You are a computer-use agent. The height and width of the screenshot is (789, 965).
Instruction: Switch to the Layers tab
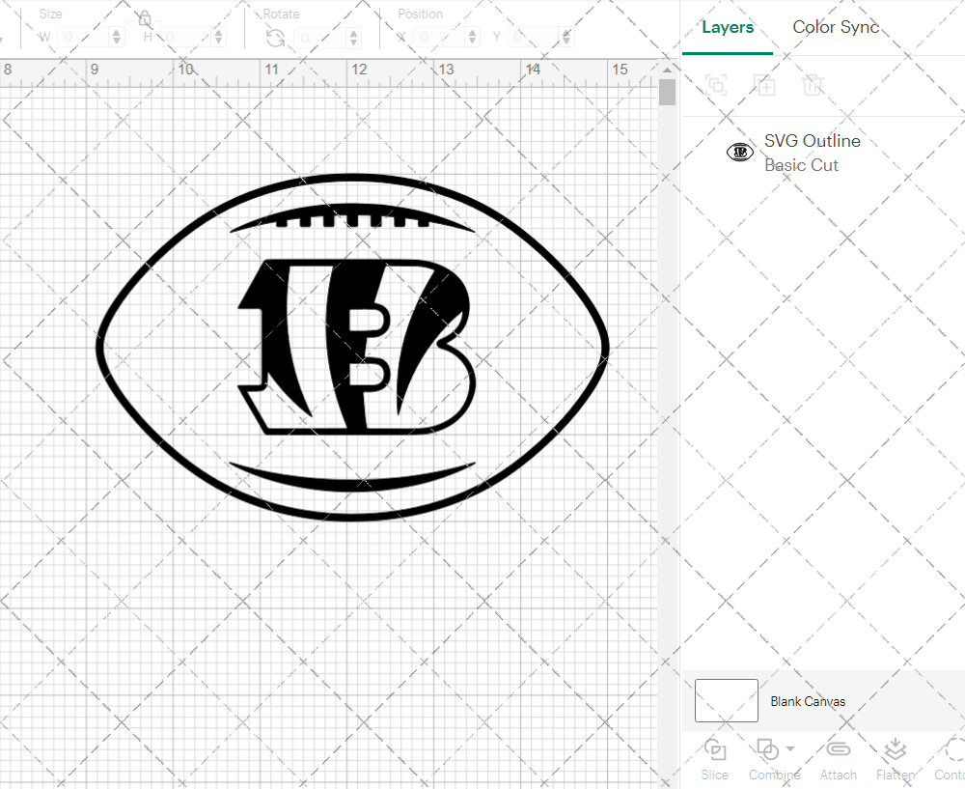click(x=728, y=27)
